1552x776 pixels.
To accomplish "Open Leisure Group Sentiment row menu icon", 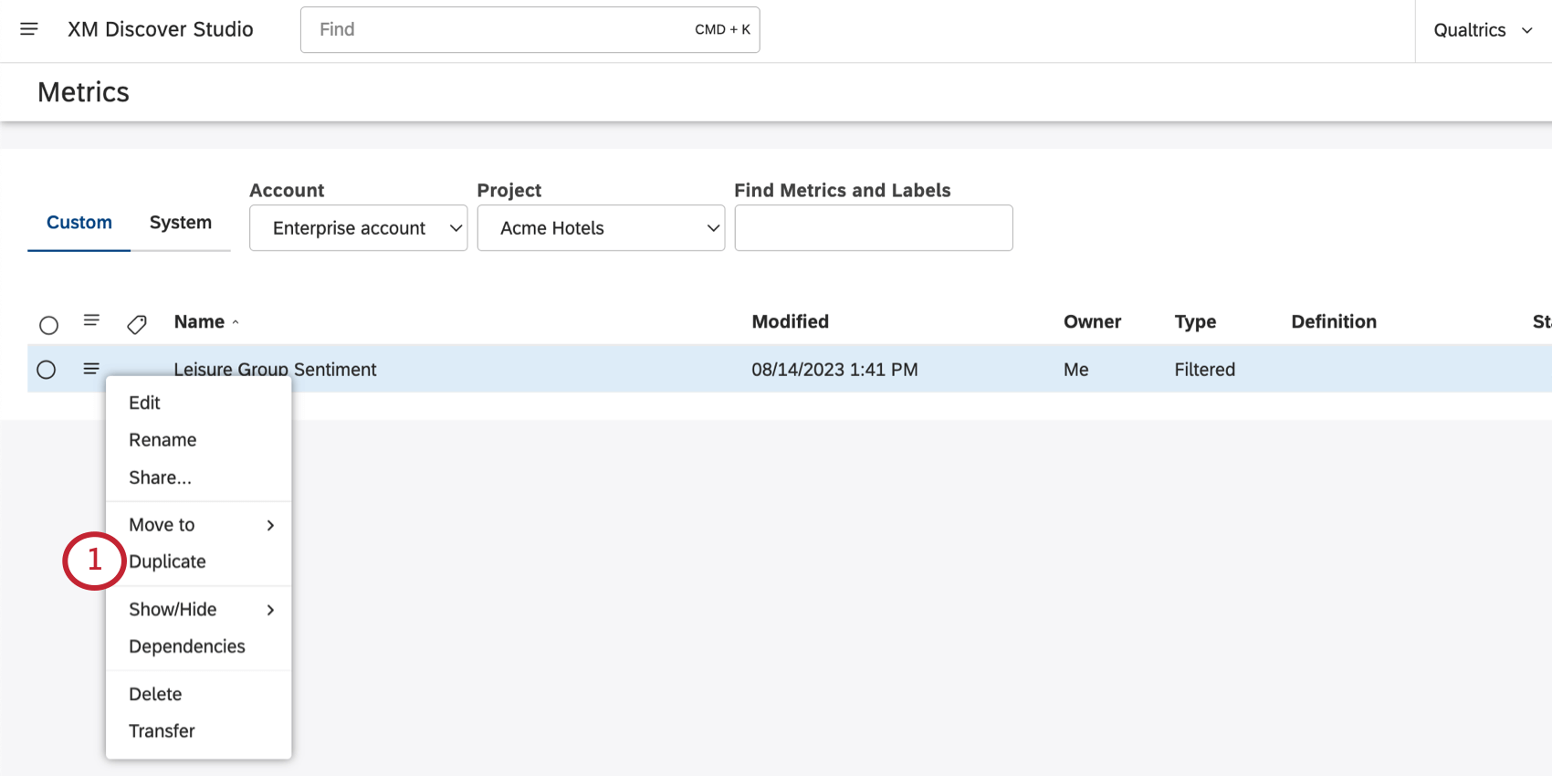I will (x=91, y=369).
